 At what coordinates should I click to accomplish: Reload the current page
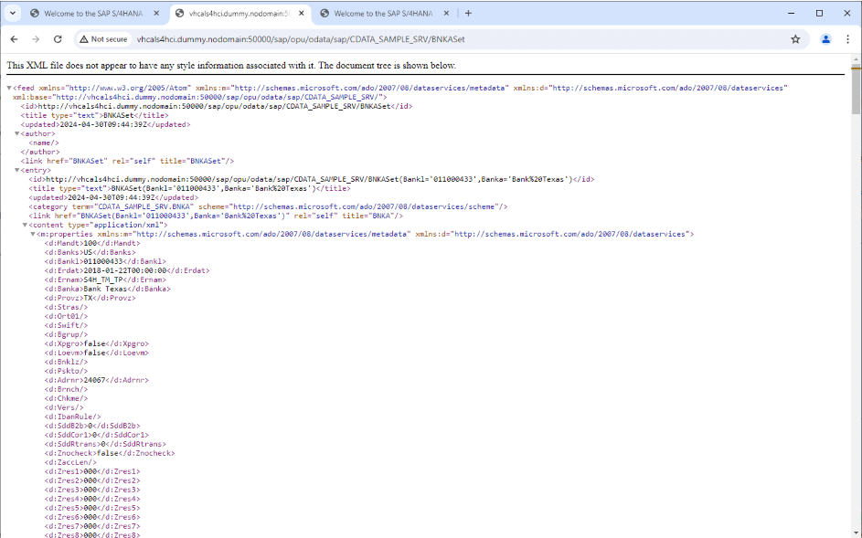(58, 39)
